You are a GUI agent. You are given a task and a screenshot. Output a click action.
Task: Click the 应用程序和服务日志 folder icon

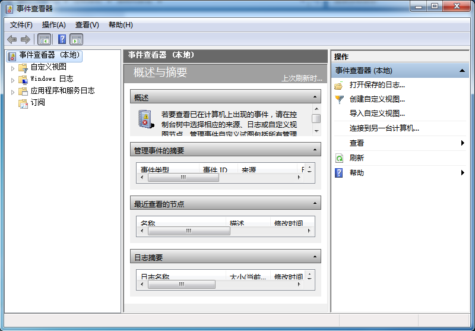[23, 91]
